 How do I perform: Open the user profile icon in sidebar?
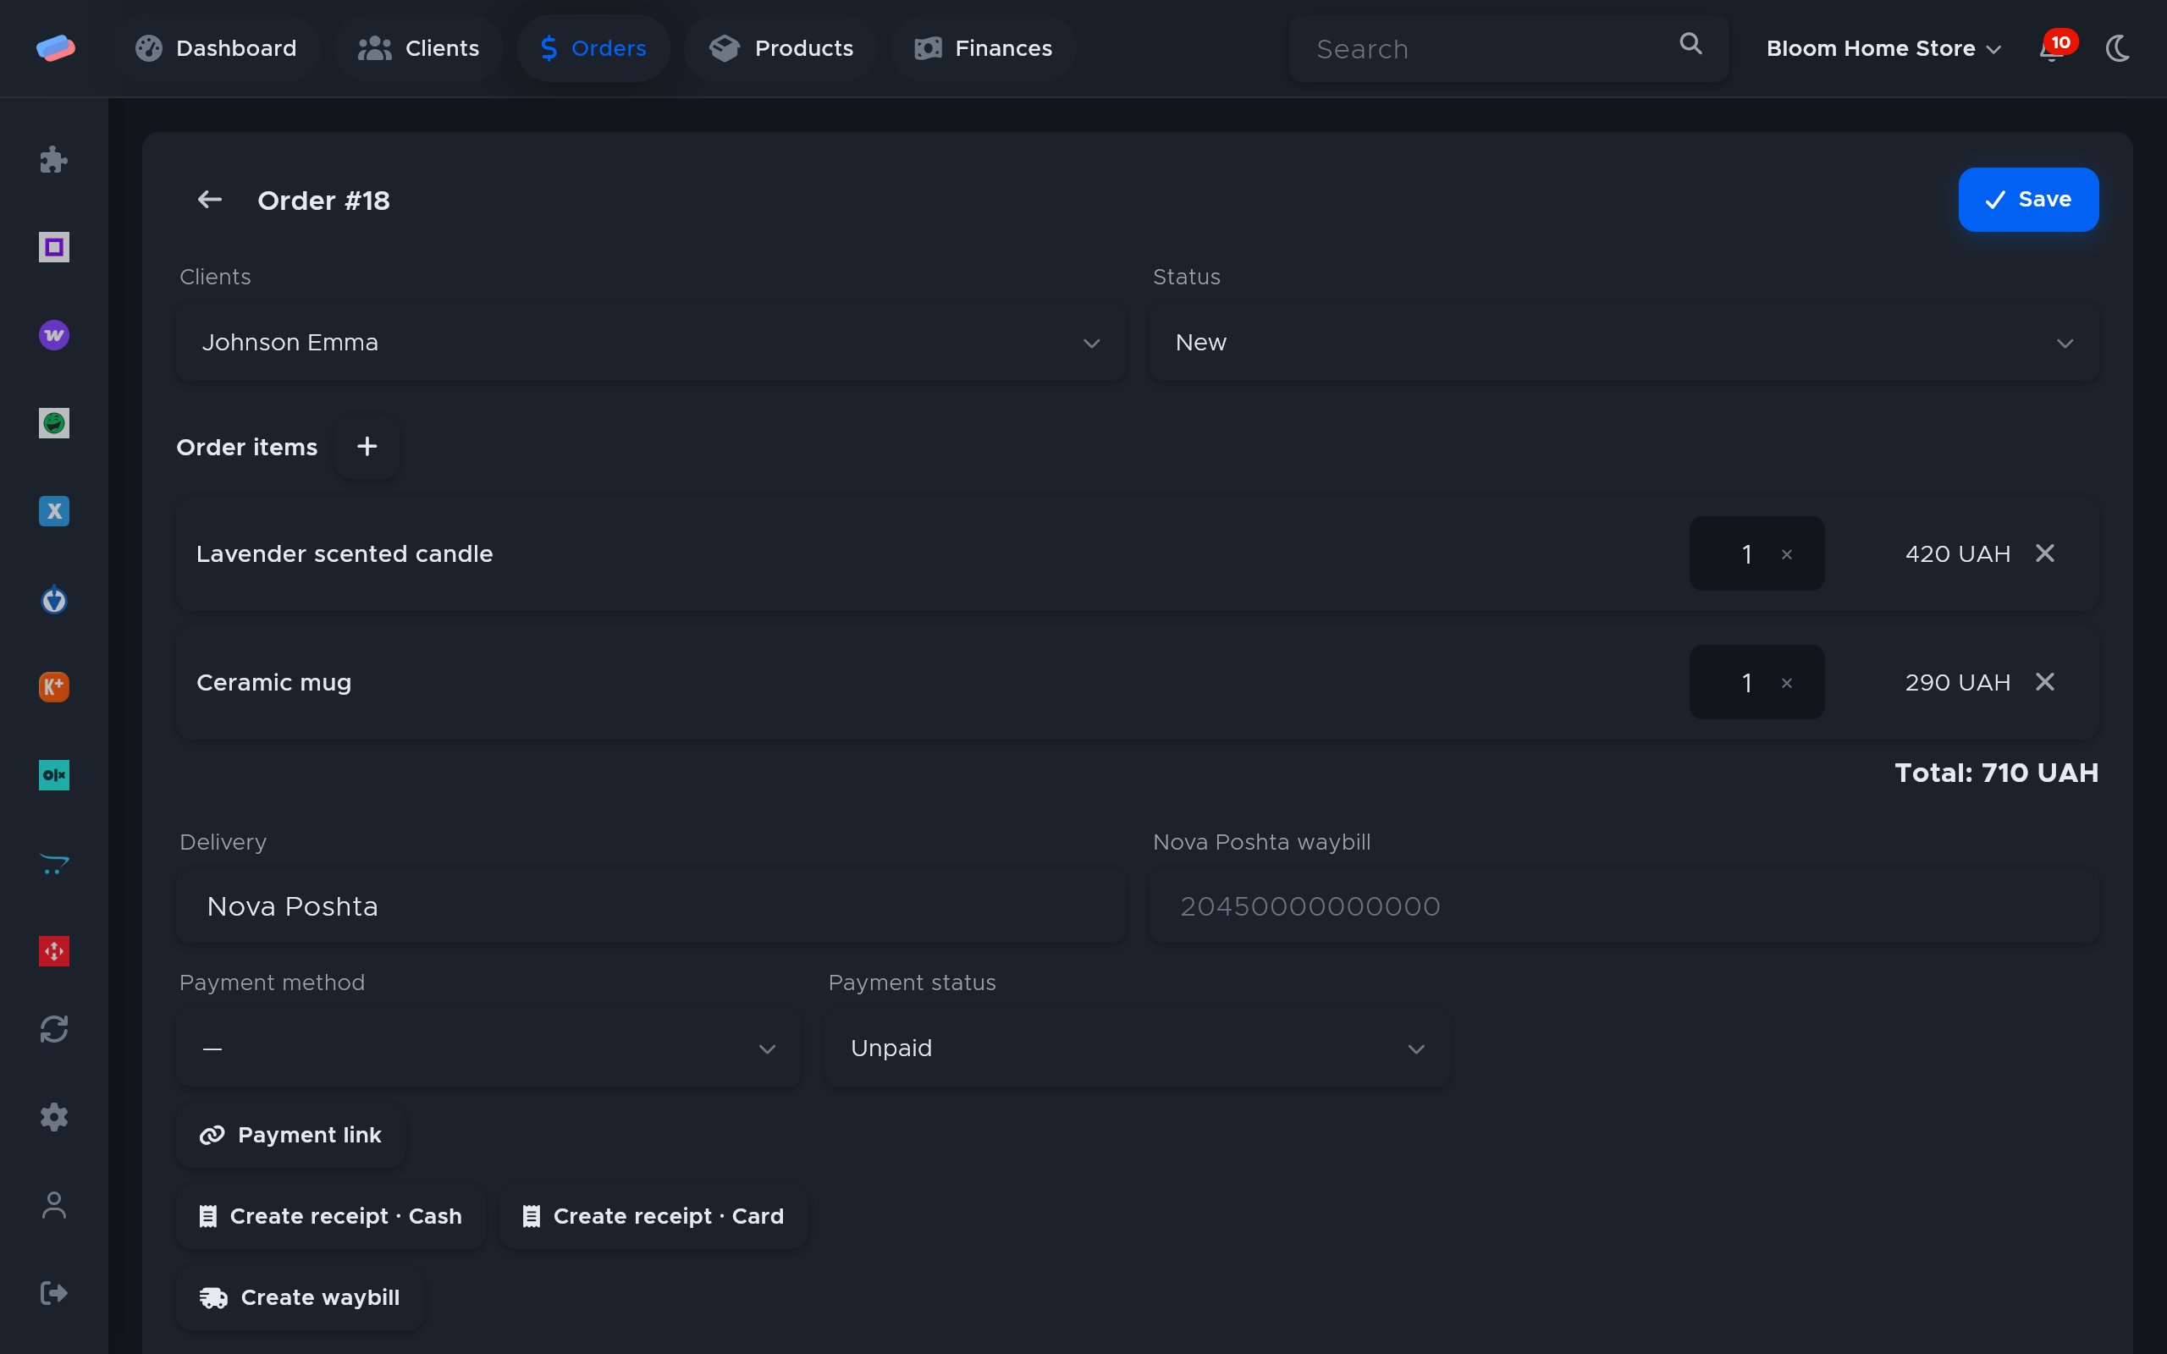53,1205
